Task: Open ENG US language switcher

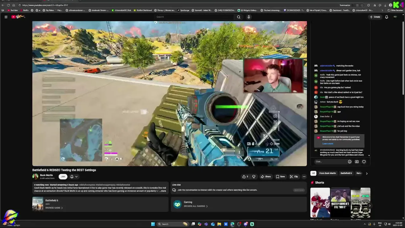Action: tap(380, 224)
